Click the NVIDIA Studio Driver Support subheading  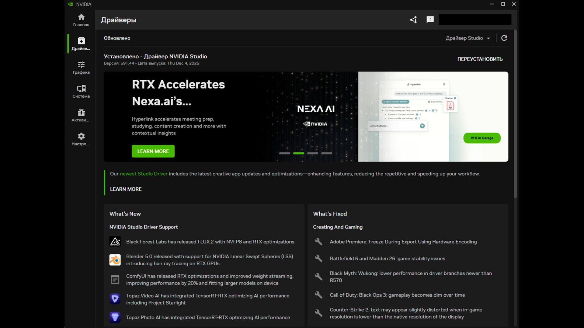pyautogui.click(x=144, y=227)
